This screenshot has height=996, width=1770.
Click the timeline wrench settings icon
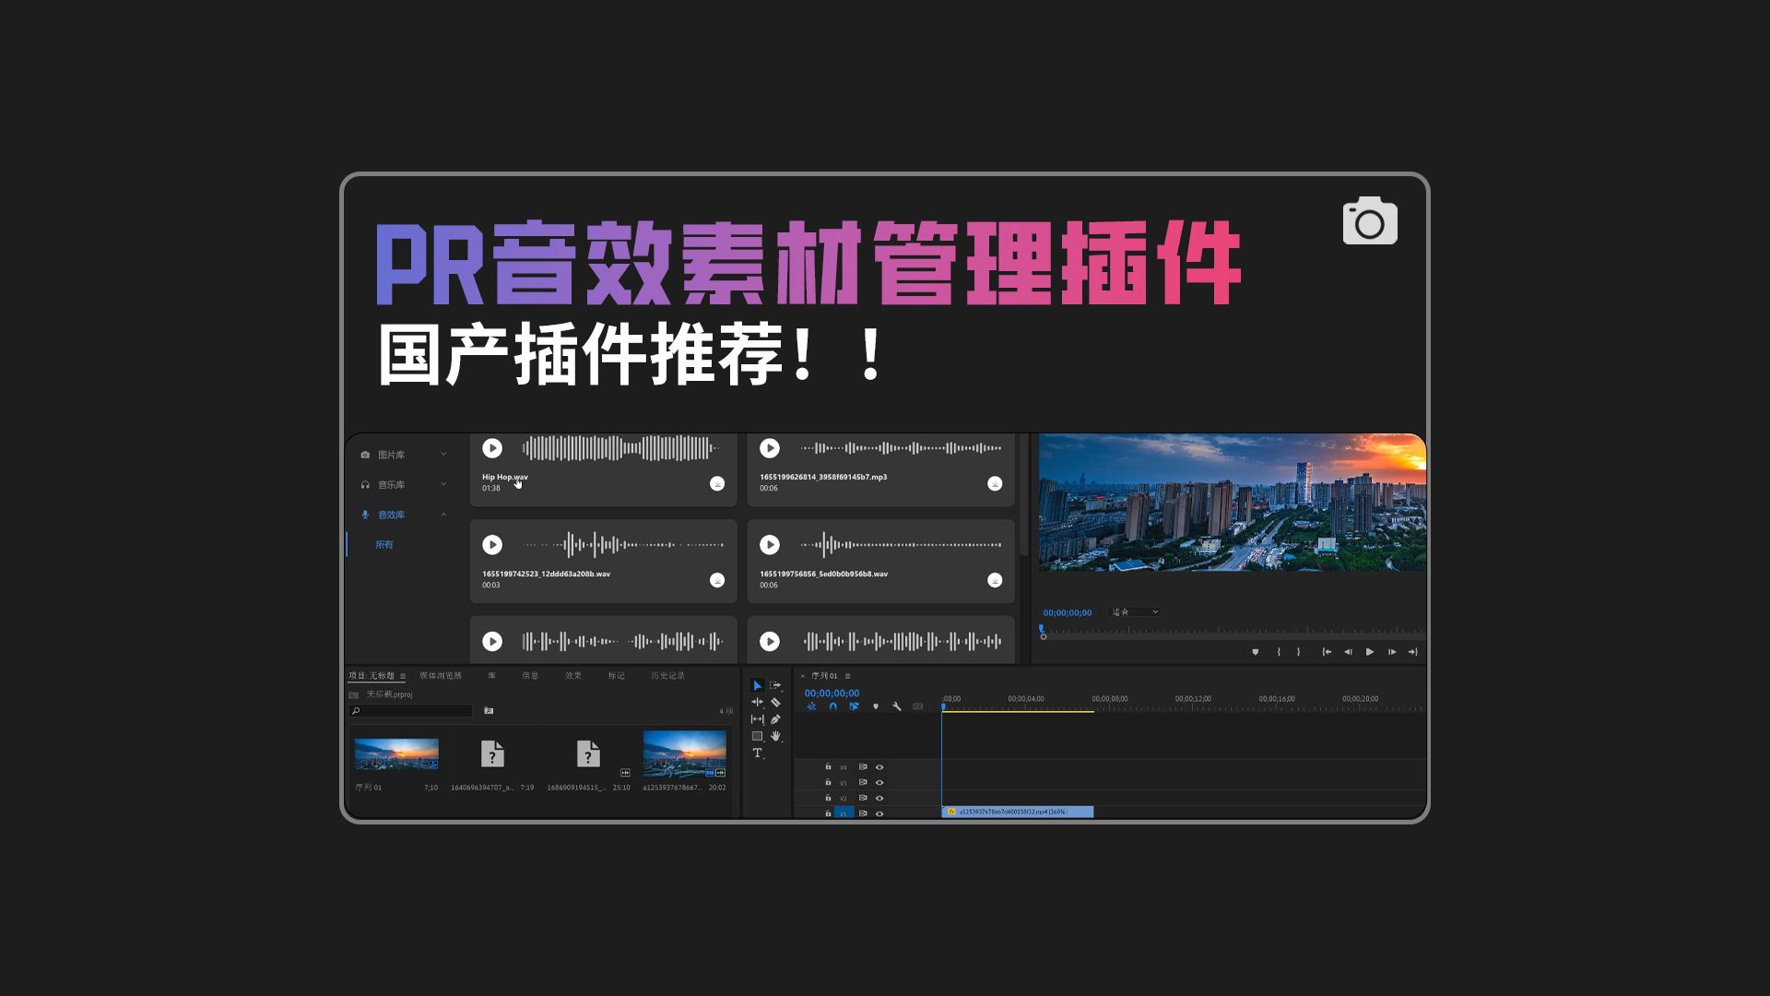896,706
